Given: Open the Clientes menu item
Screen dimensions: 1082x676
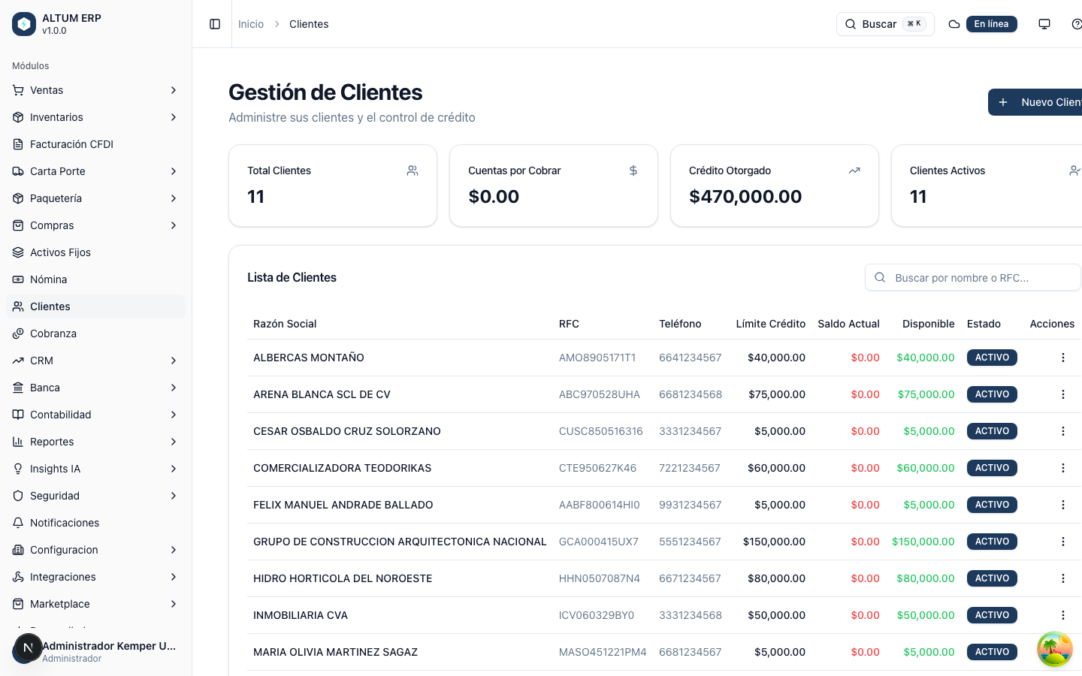Looking at the screenshot, I should (x=95, y=306).
